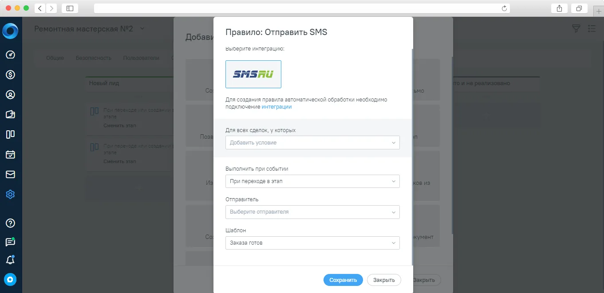604x293 pixels.
Task: Open the dashboard speedometer icon in sidebar
Action: click(10, 55)
